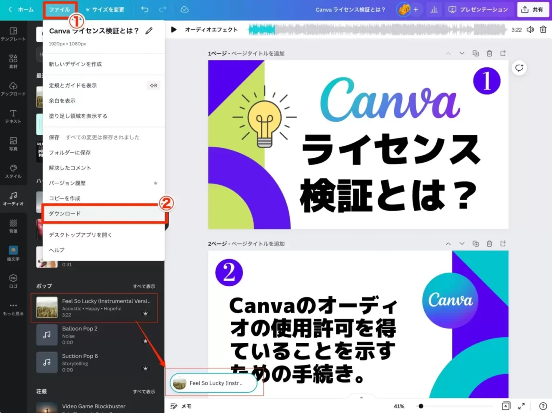Toggle 余白を表示 menu item
This screenshot has height=413, width=552.
point(103,100)
